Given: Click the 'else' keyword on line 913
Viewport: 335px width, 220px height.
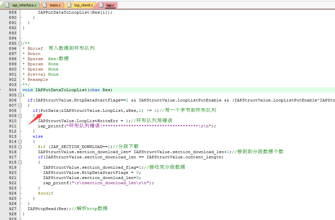Looking at the screenshot, I should (38, 136).
